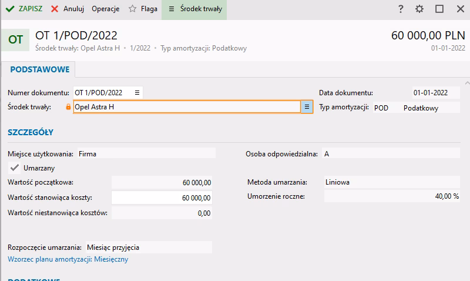Switch to the PODSTAWOWE tab
This screenshot has width=470, height=281.
39,69
